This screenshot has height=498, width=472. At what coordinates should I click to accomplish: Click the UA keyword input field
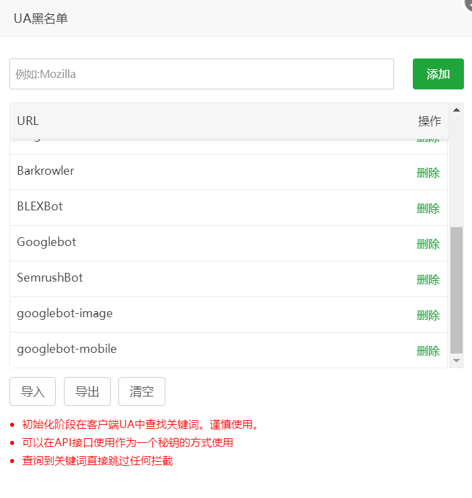(x=201, y=74)
